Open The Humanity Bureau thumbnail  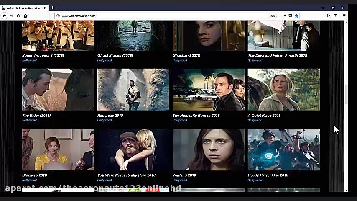209,90
